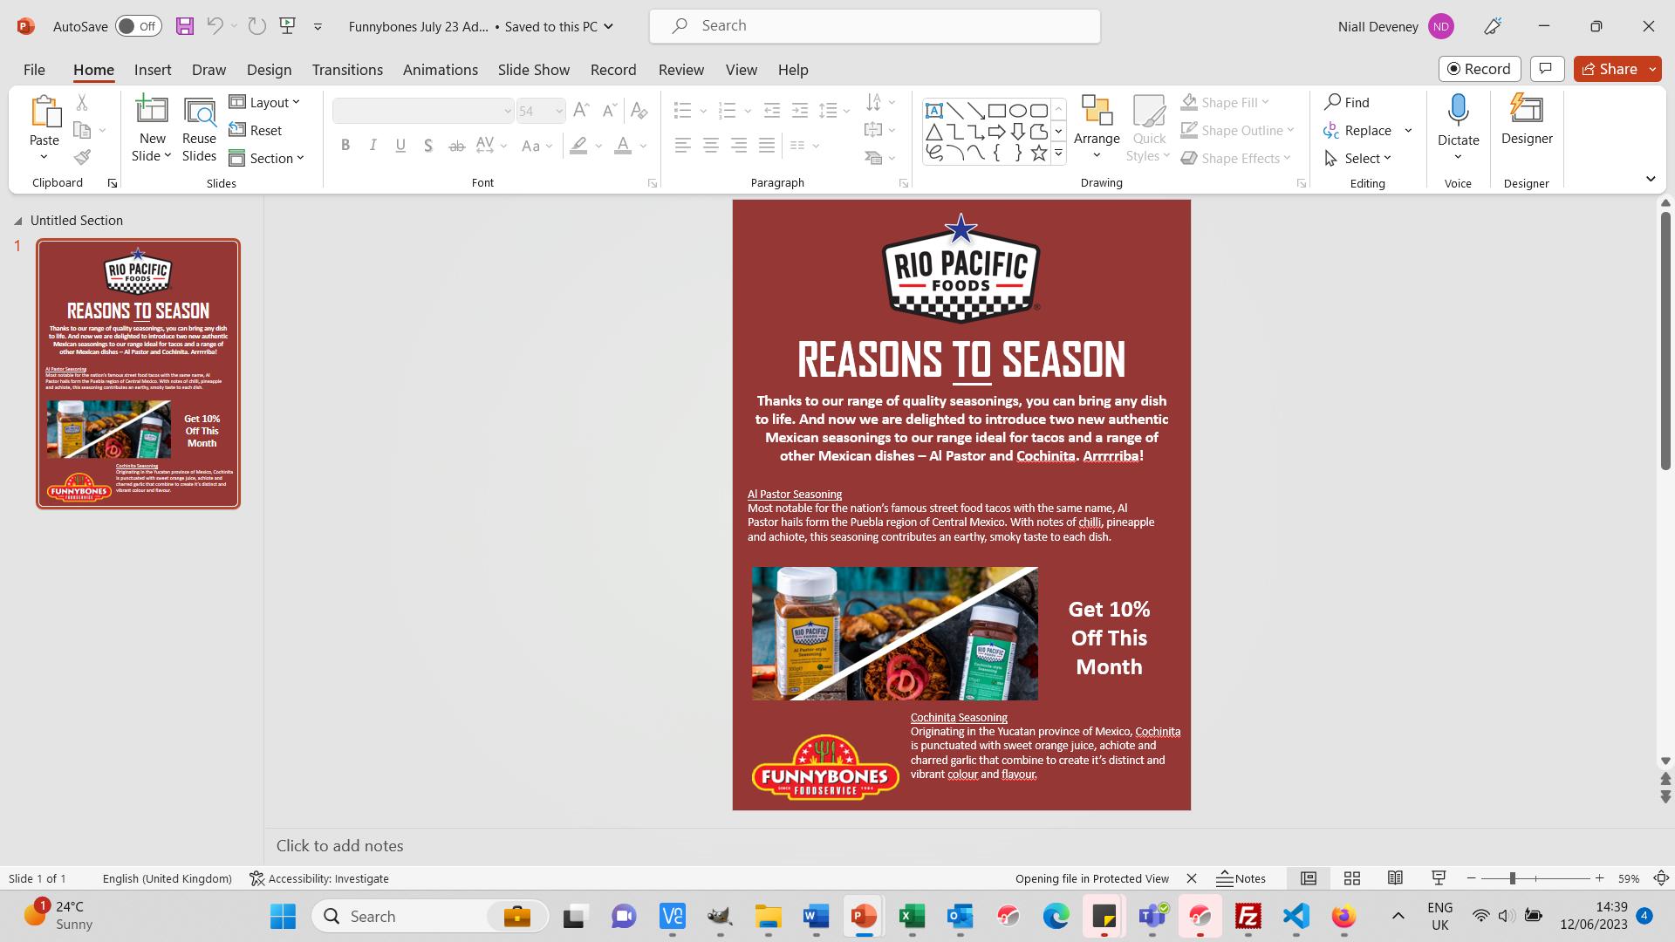Select slide 1 thumbnail
Viewport: 1675px width, 942px height.
[138, 373]
